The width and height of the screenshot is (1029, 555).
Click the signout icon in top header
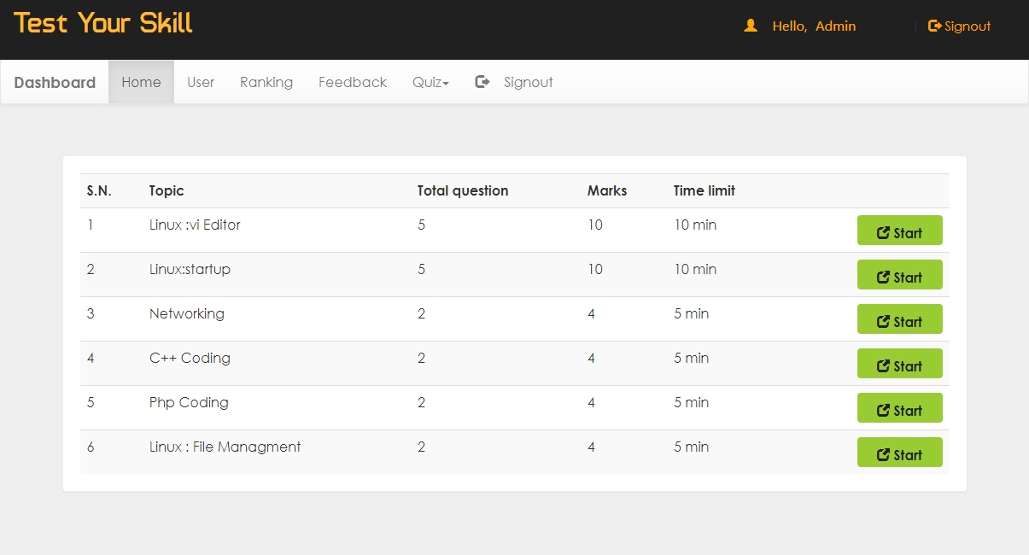[934, 26]
